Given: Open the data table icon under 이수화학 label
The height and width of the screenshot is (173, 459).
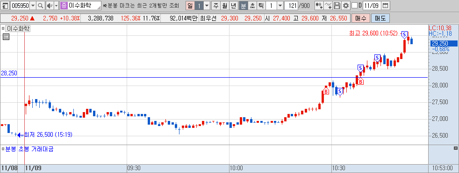Looking at the screenshot, I should tap(6, 37).
